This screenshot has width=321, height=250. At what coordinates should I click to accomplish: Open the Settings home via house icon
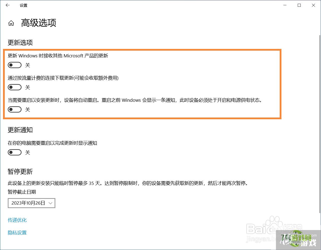click(11, 23)
